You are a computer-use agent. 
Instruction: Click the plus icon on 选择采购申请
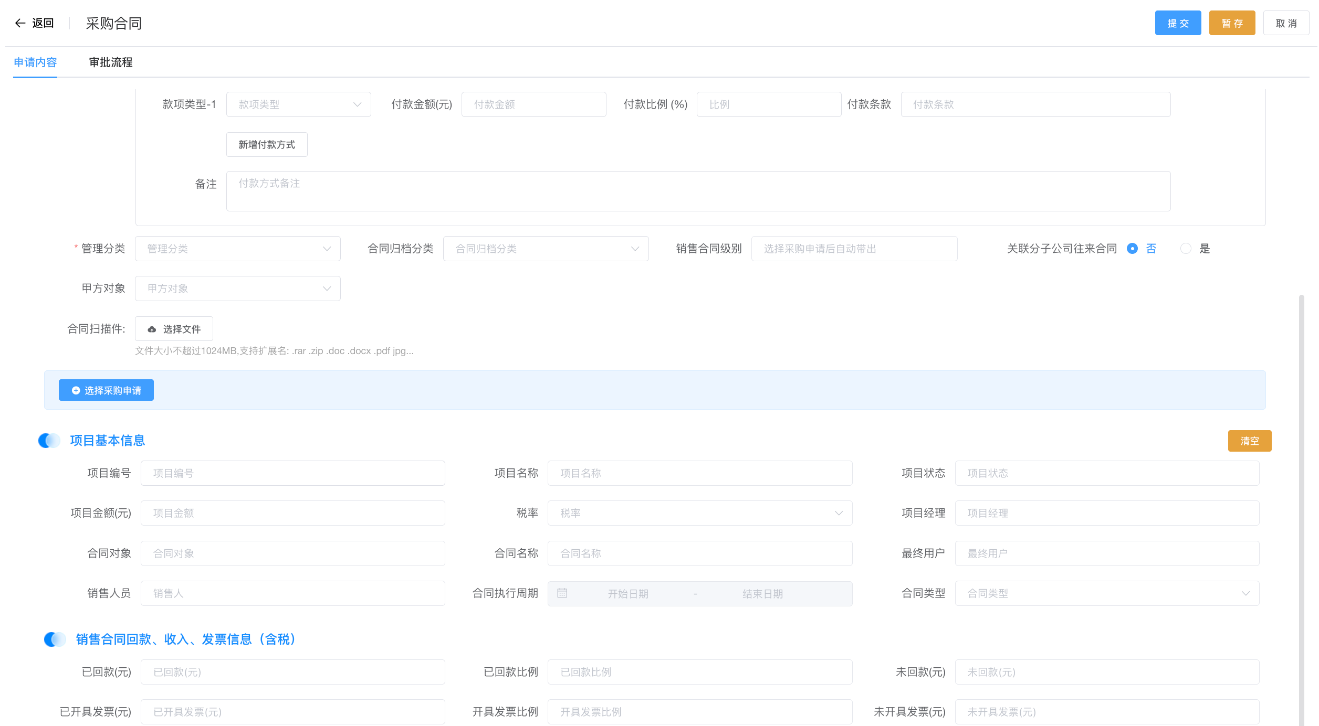point(76,390)
